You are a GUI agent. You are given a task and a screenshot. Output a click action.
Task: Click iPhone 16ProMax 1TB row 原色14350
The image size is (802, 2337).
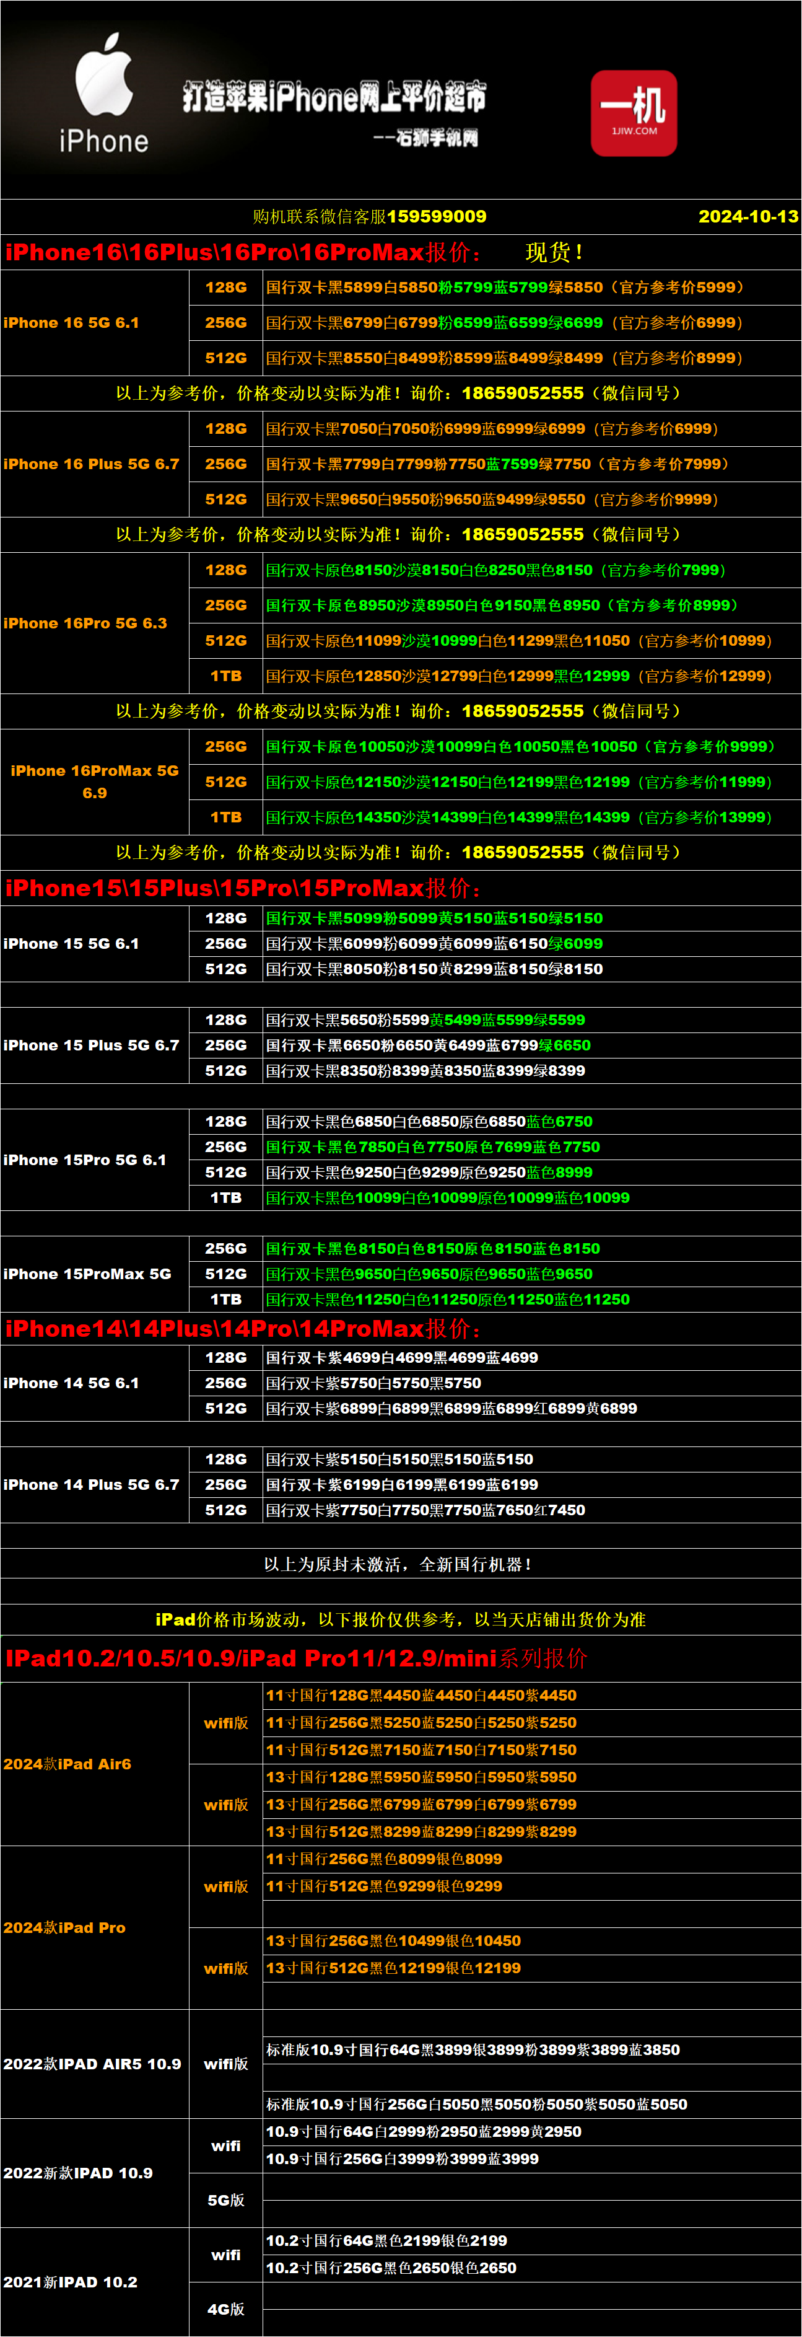[532, 818]
